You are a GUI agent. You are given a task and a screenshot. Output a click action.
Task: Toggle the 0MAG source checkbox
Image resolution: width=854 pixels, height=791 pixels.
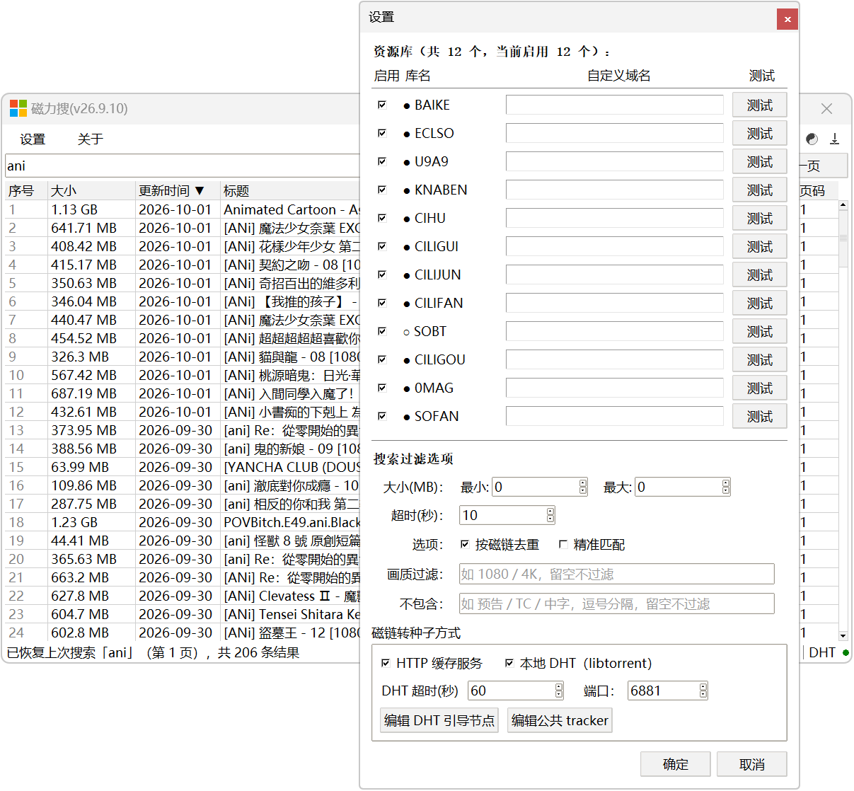382,388
